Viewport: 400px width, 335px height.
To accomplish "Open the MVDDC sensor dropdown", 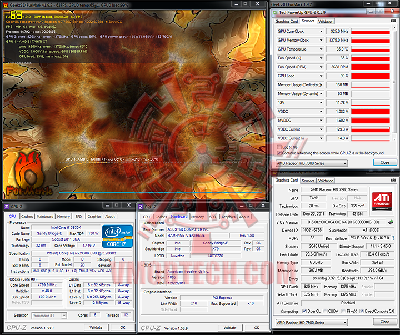I will point(321,121).
